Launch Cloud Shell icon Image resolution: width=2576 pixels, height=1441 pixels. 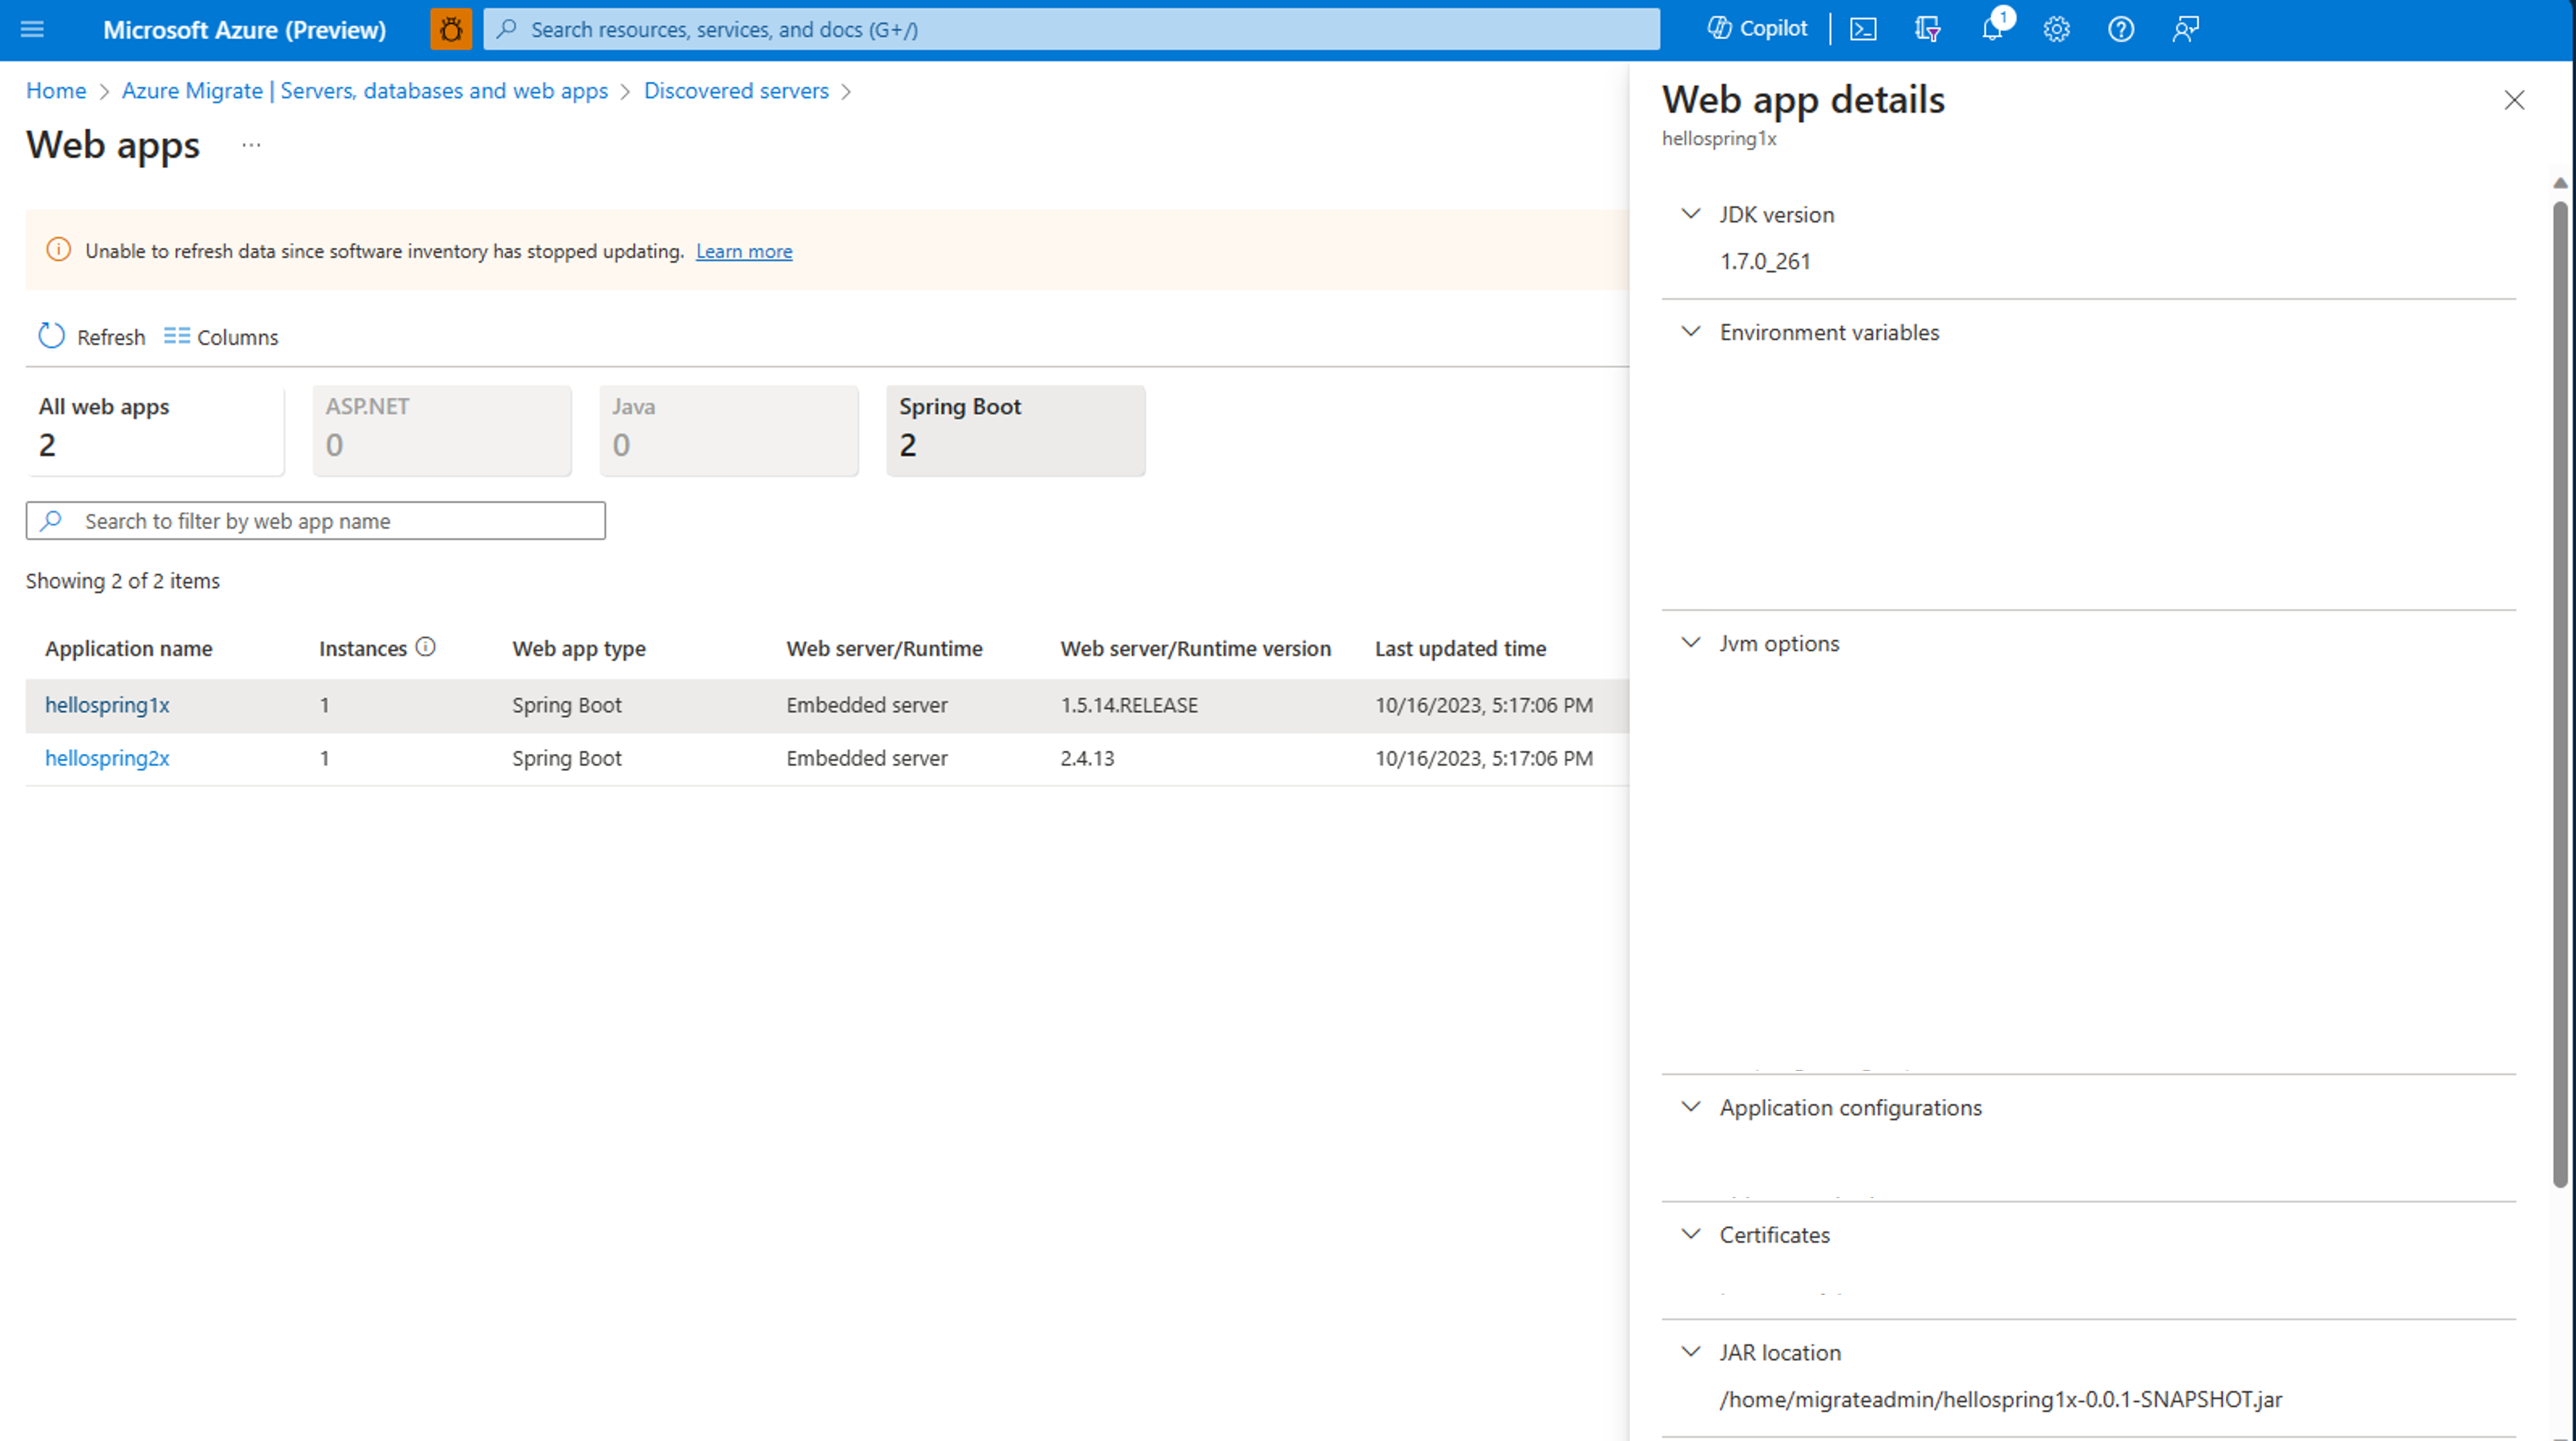point(1863,29)
